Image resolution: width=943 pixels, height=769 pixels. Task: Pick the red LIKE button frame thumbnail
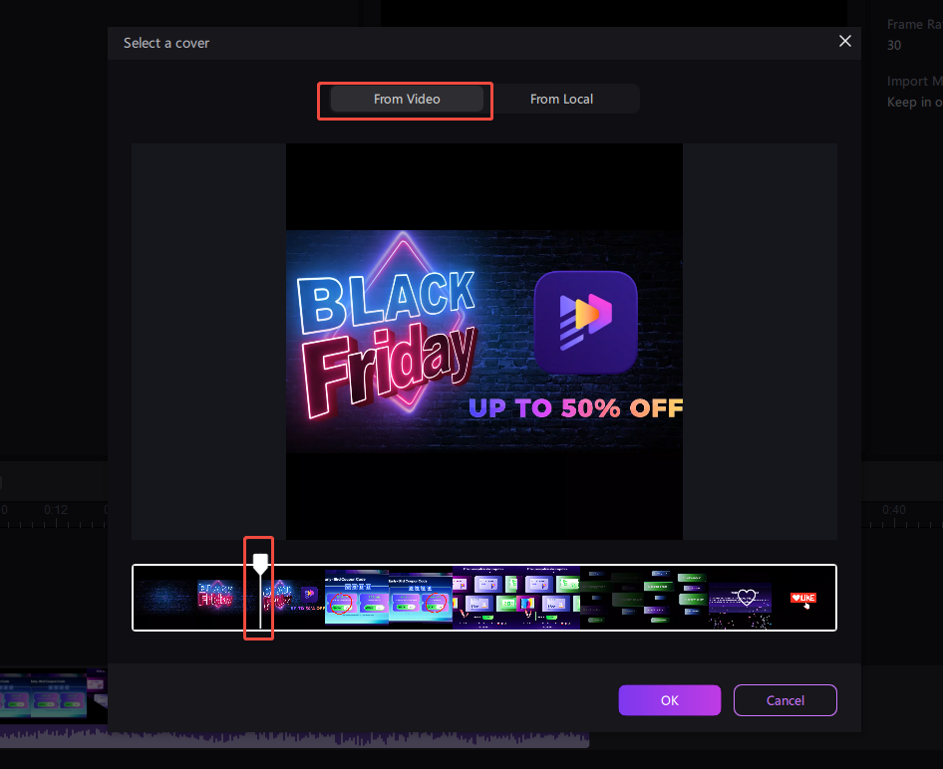(x=803, y=598)
